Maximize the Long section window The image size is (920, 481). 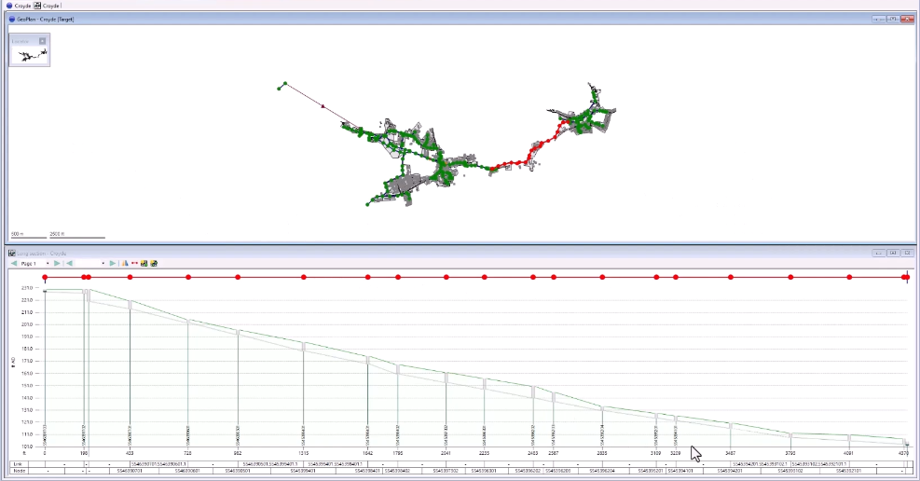[893, 253]
